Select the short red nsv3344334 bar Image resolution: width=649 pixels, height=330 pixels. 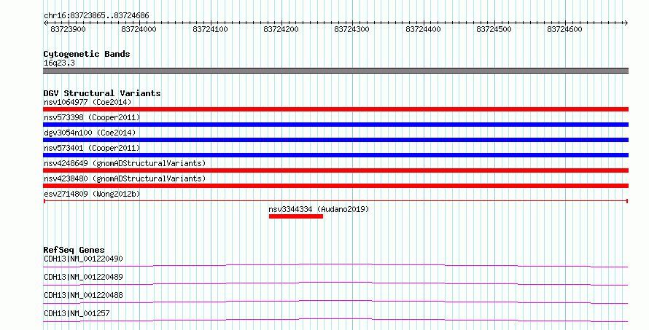(296, 216)
